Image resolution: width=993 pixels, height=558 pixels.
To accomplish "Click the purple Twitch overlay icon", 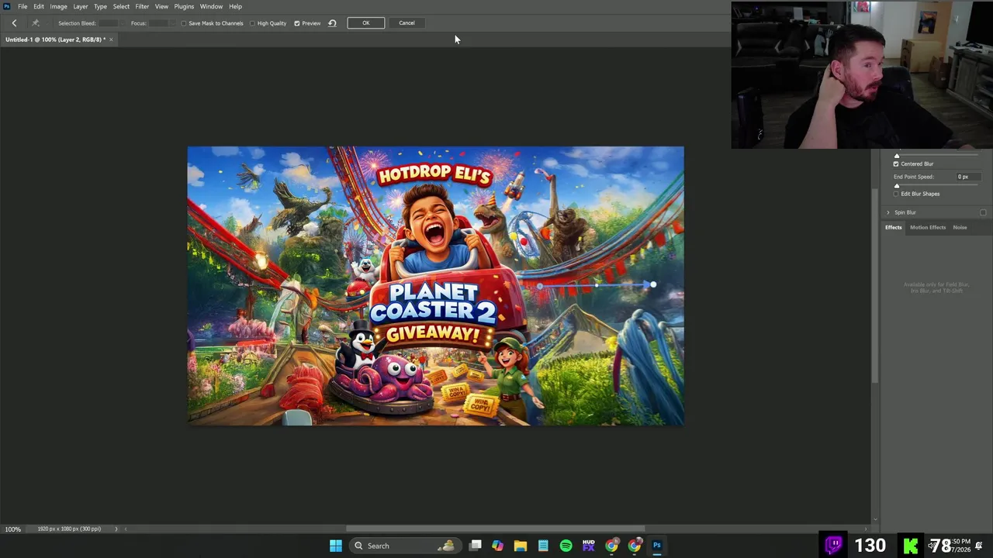I will pyautogui.click(x=834, y=545).
